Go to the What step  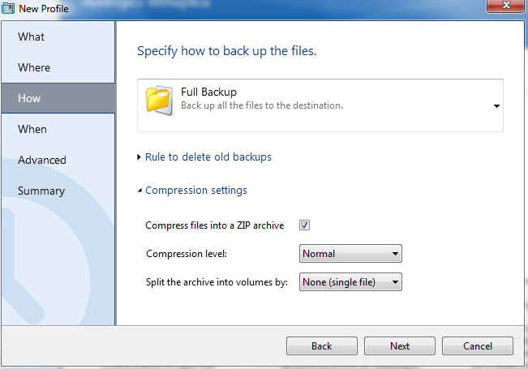tap(31, 36)
